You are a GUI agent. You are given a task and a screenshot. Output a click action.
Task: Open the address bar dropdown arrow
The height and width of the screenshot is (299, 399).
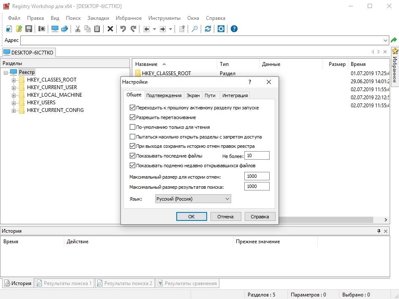[385, 40]
